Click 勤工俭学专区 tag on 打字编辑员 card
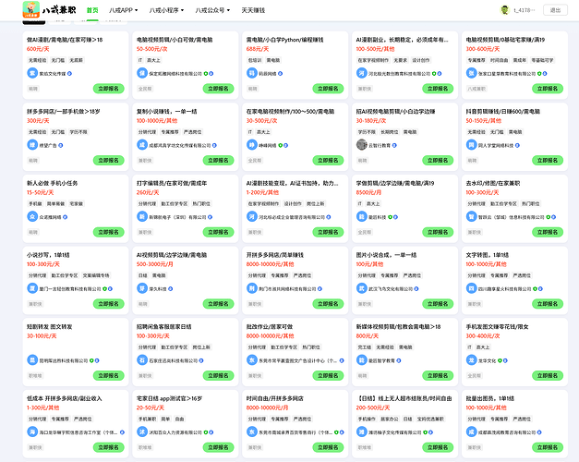 pos(175,203)
